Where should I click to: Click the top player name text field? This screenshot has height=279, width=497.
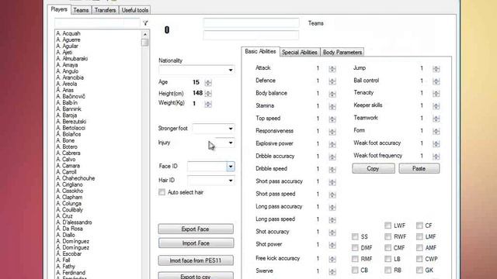pos(251,23)
